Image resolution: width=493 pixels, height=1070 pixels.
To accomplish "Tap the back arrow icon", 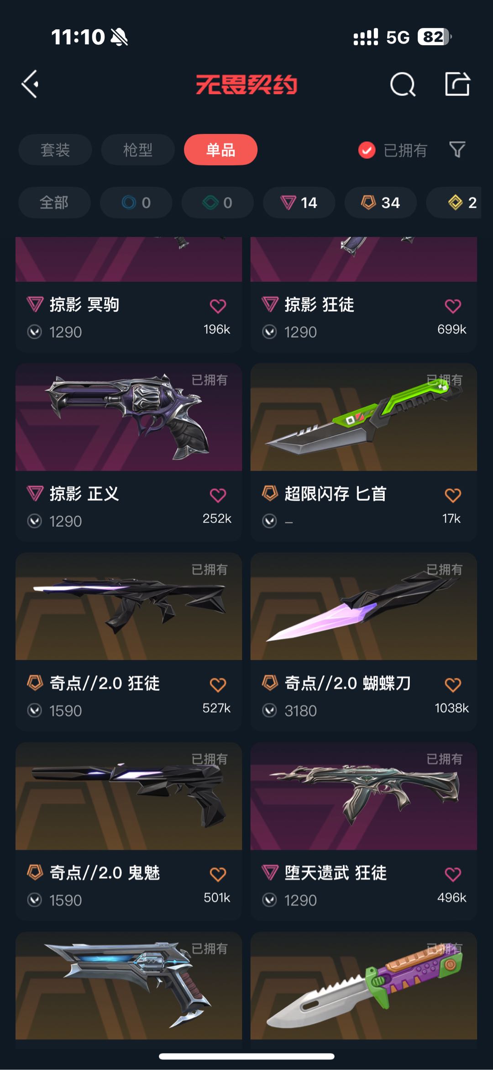I will click(30, 84).
